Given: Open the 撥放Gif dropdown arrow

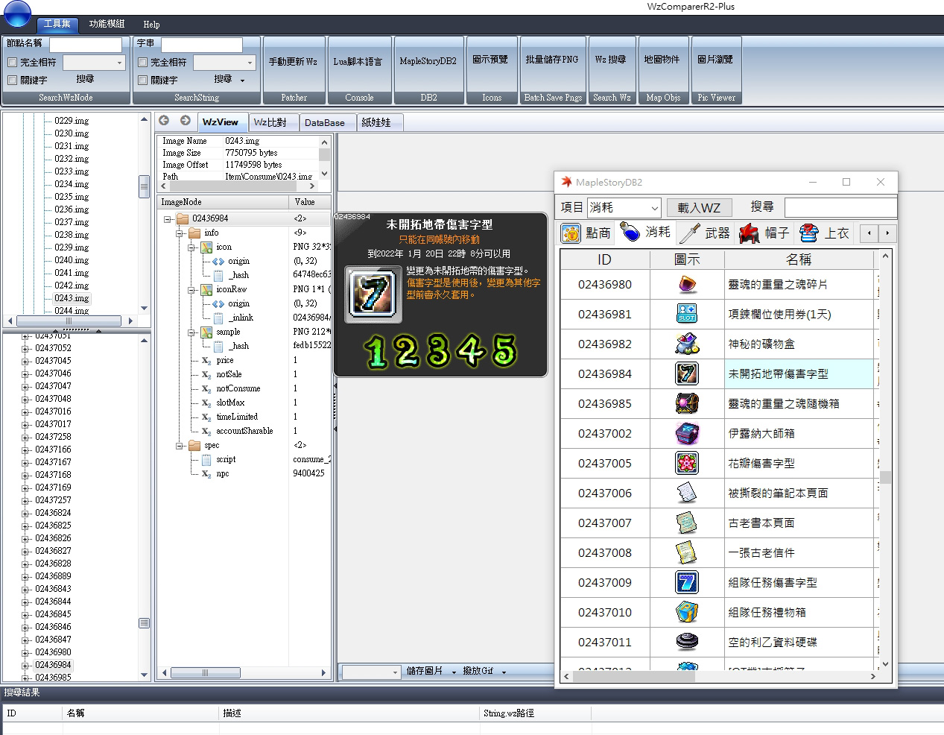Looking at the screenshot, I should click(x=504, y=672).
